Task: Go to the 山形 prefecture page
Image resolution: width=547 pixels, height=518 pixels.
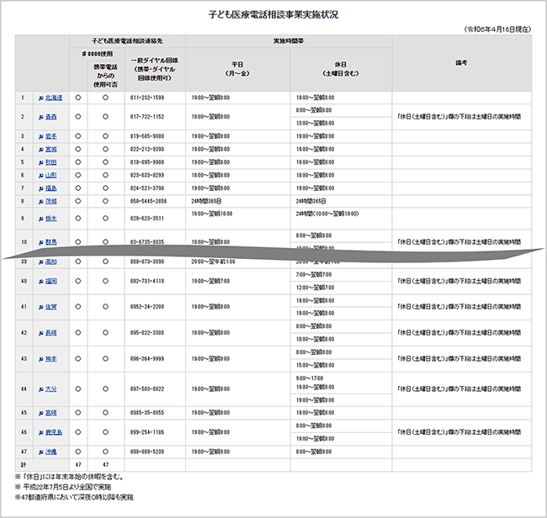Action: 51,175
